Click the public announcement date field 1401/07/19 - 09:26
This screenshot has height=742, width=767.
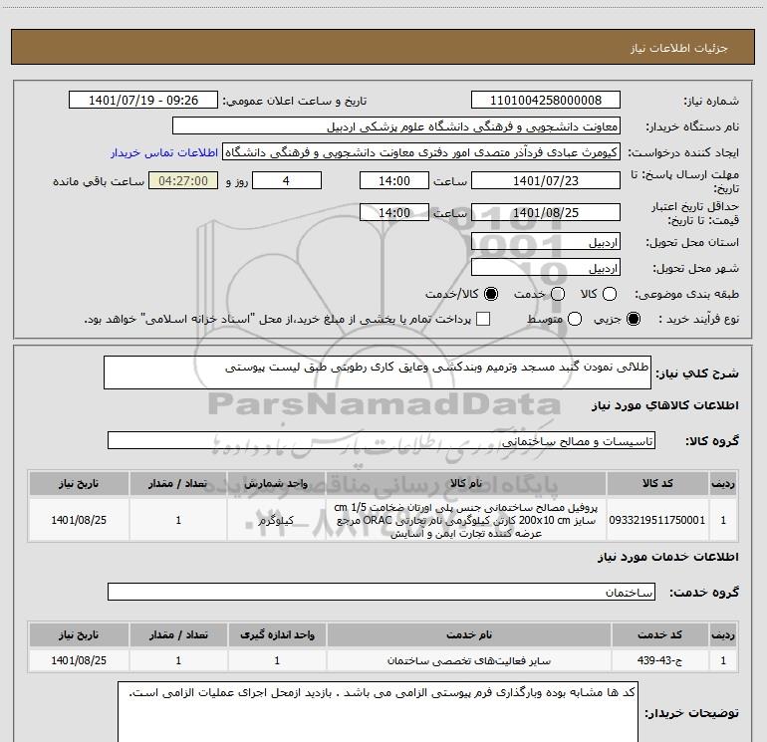[143, 101]
